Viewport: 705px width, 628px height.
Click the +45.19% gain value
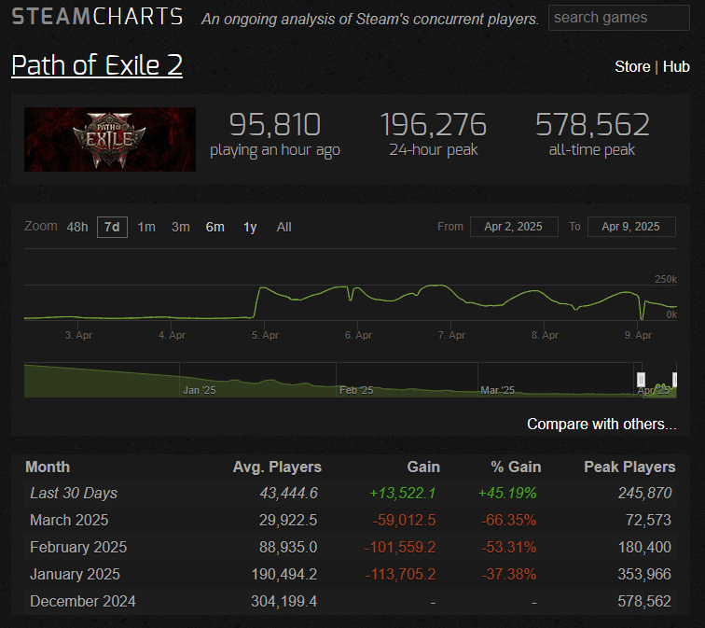(507, 493)
